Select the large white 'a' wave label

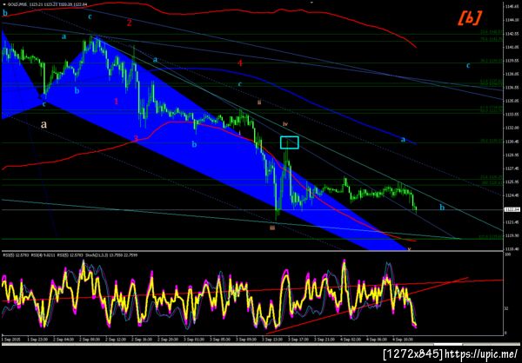(43, 125)
